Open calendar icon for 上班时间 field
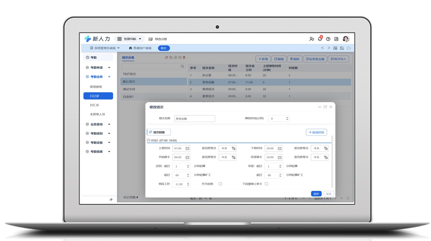This screenshot has width=431, height=241. point(187,149)
